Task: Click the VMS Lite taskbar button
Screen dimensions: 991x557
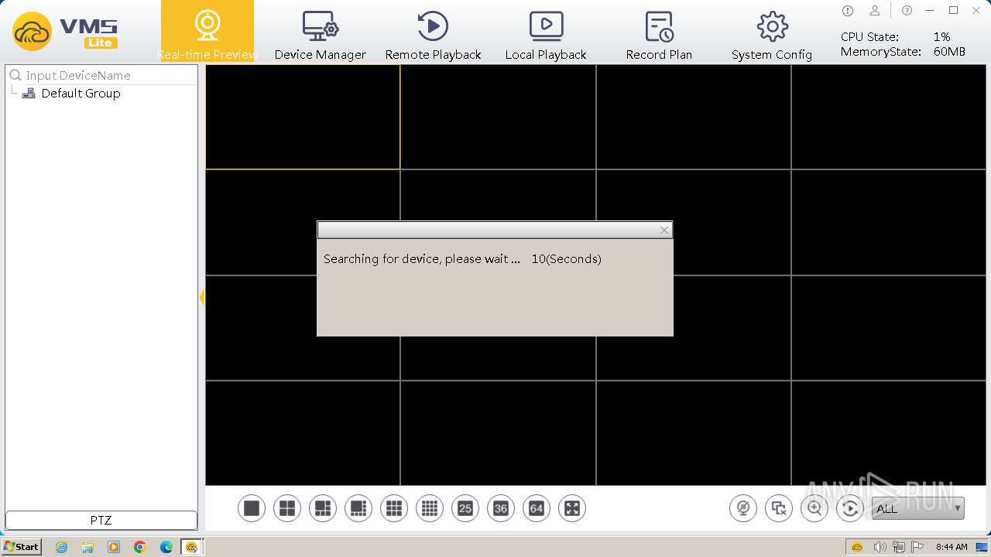Action: (191, 547)
